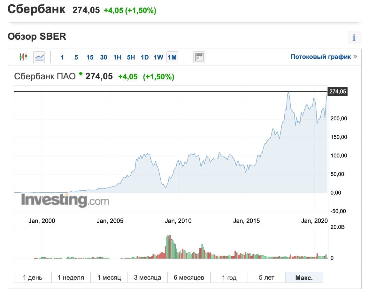The height and width of the screenshot is (295, 368).
Task: Click the green up arrow next to Сбербанк ПАО
Action: pos(80,74)
